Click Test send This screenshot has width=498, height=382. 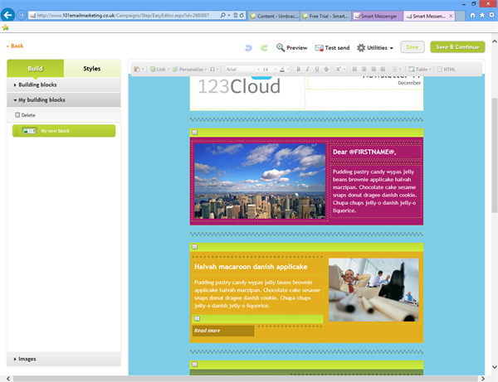point(332,47)
